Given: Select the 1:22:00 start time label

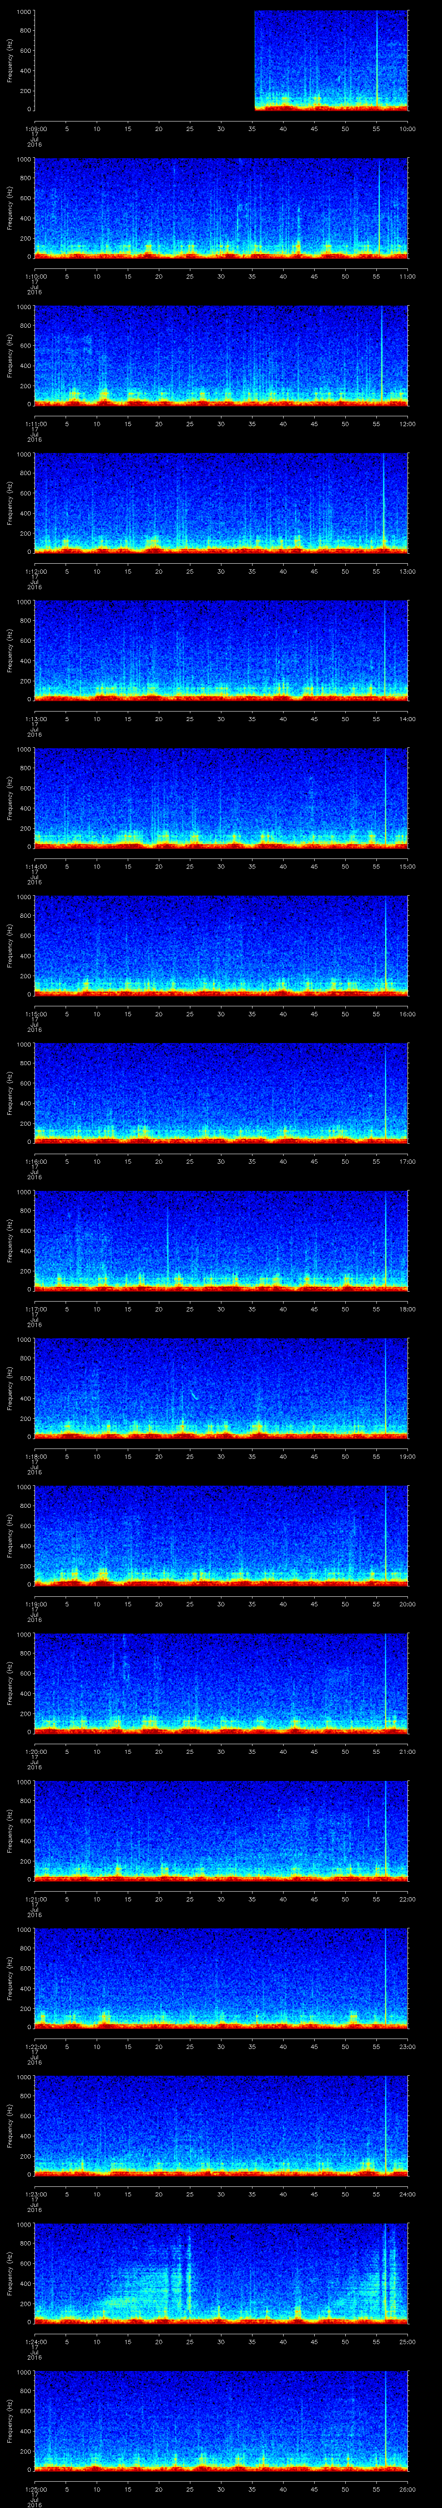Looking at the screenshot, I should (x=35, y=2046).
